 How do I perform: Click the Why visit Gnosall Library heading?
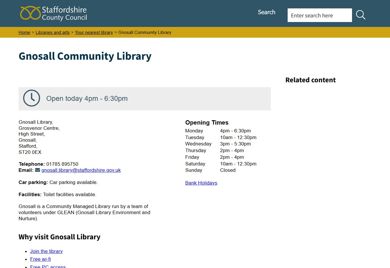[59, 237]
